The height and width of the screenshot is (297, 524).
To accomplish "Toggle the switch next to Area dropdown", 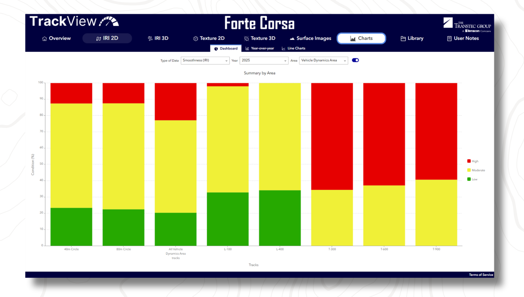I will (x=355, y=60).
